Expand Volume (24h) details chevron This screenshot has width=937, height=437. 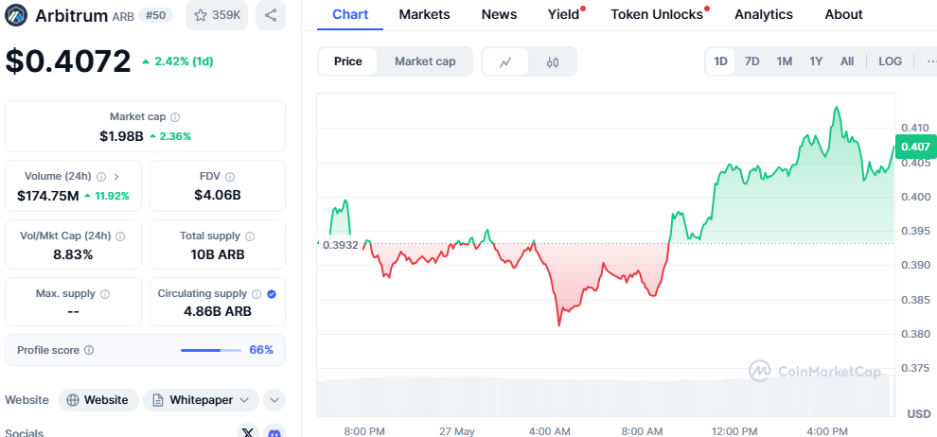(x=116, y=177)
